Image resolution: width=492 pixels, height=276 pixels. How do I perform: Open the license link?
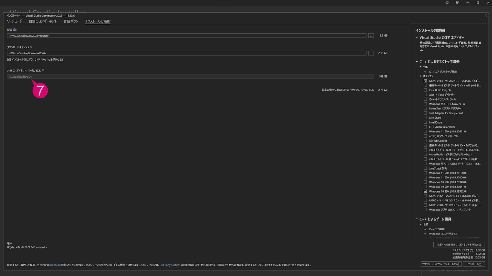(54, 265)
